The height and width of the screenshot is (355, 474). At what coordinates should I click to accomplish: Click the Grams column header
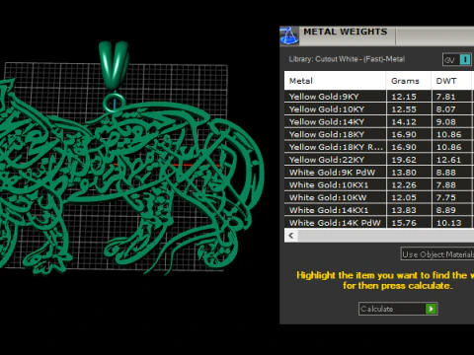[409, 81]
